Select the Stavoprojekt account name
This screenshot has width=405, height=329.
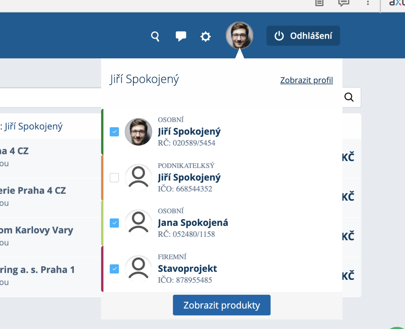(187, 269)
